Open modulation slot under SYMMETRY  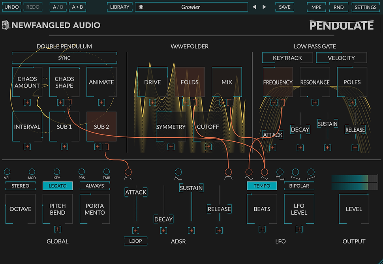coord(171,147)
